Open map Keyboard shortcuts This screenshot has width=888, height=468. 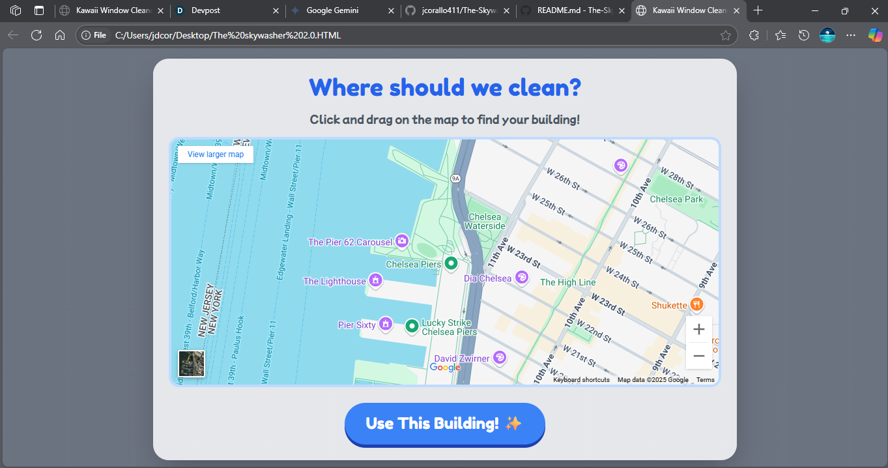[x=581, y=380]
